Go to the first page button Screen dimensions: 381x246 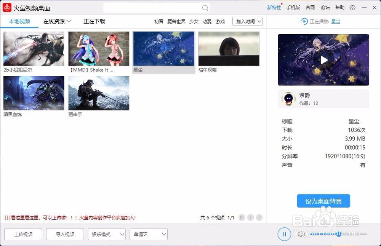coord(242,217)
